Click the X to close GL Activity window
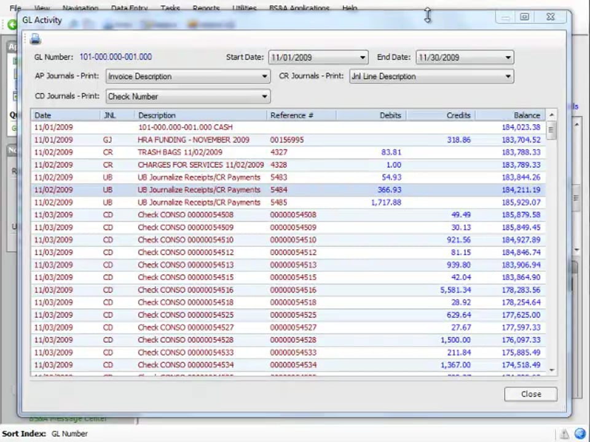The width and height of the screenshot is (590, 442). click(x=550, y=17)
